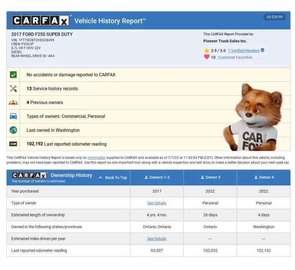Image resolution: width=295 pixels, height=270 pixels.
Task: Click the gold star rating icon
Action: pyautogui.click(x=206, y=51)
